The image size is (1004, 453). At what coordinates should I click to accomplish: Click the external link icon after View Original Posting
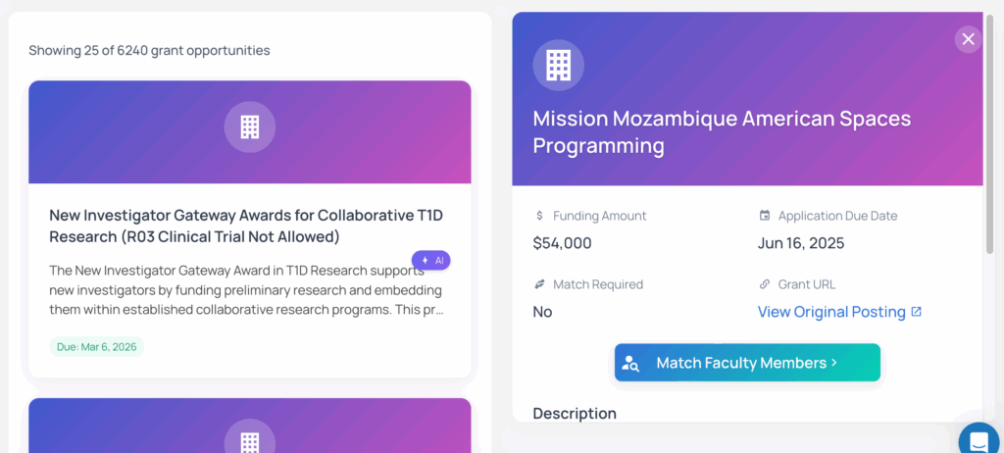click(x=917, y=312)
